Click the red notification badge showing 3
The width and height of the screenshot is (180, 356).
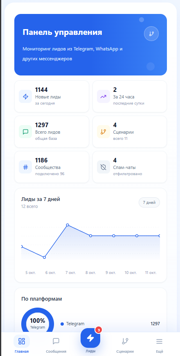point(98,330)
